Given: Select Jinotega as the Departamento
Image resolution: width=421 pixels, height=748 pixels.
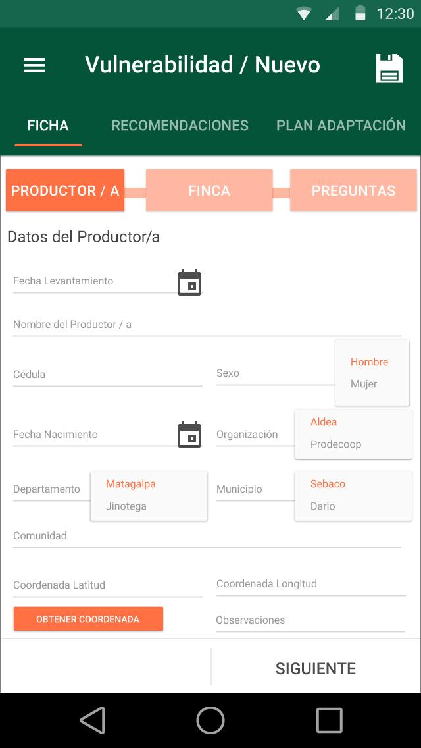Looking at the screenshot, I should point(126,506).
